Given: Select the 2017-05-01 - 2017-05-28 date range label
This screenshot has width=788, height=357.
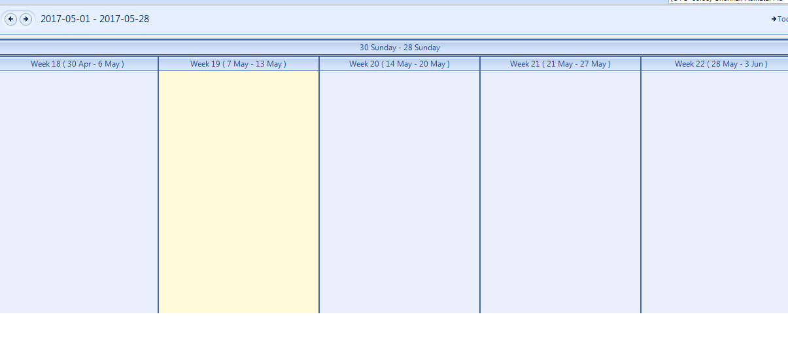Looking at the screenshot, I should point(95,19).
